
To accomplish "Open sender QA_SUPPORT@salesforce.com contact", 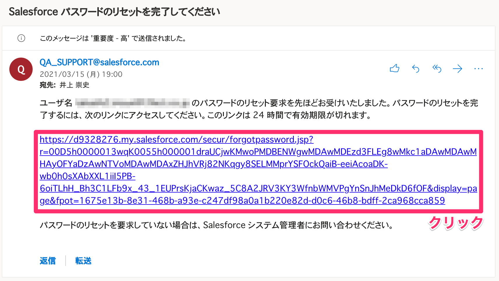I will pyautogui.click(x=99, y=62).
